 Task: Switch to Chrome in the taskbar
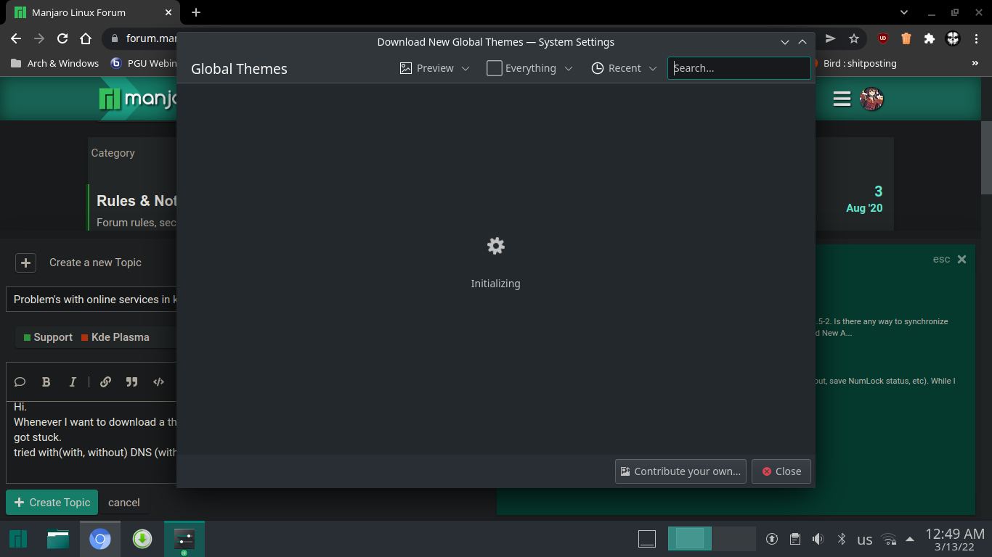[x=100, y=539]
